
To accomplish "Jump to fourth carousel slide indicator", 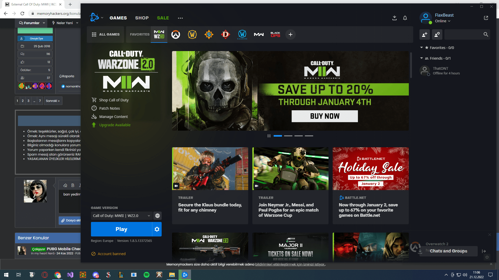I will pyautogui.click(x=309, y=136).
